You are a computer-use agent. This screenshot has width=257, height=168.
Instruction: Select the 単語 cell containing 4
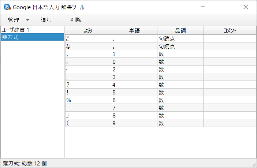134,85
